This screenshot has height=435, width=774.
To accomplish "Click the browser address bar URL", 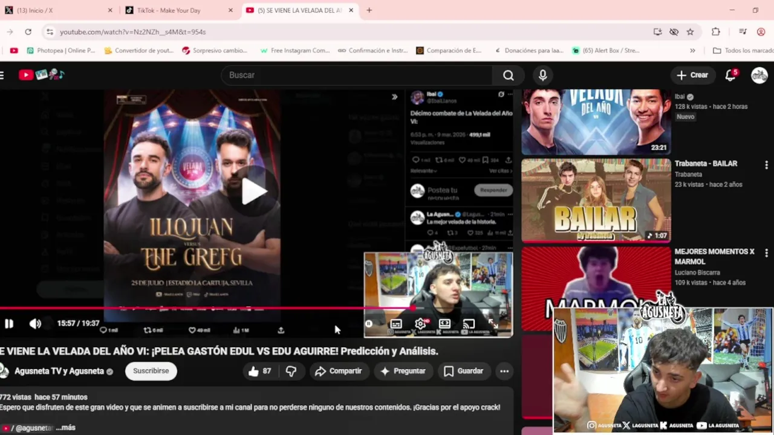I will pyautogui.click(x=132, y=31).
